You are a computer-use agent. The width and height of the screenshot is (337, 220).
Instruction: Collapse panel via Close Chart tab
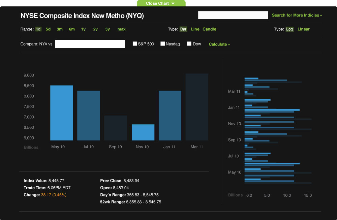pos(161,3)
